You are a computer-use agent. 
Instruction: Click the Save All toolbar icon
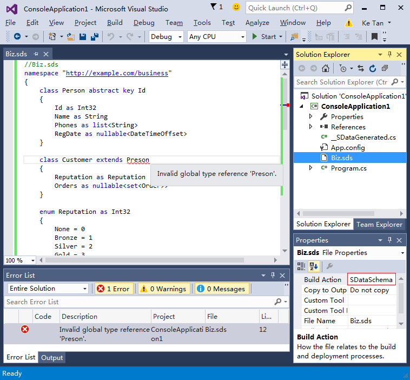95,37
